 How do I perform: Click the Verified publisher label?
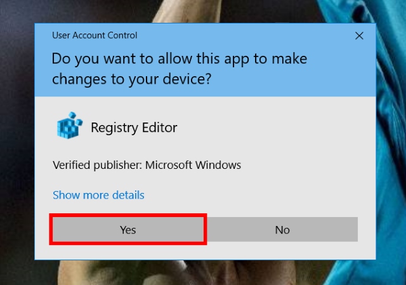97,165
